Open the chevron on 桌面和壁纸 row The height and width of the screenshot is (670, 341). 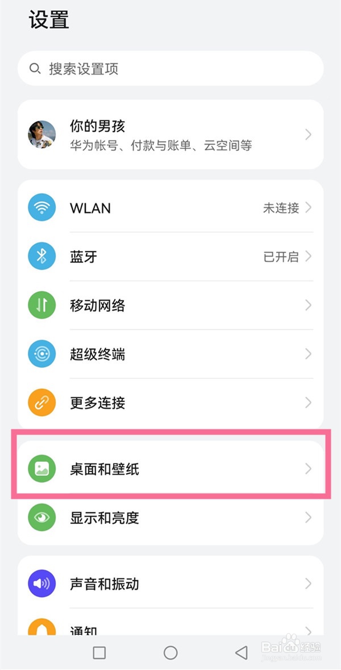pyautogui.click(x=308, y=469)
